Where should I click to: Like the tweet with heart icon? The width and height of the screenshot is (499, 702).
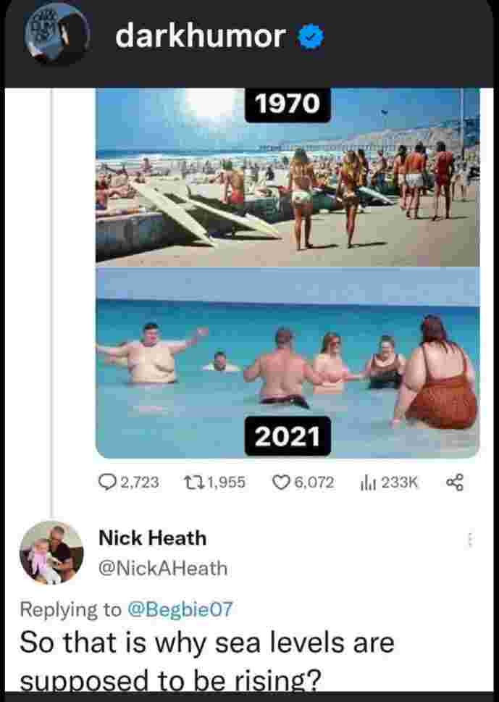coord(280,482)
